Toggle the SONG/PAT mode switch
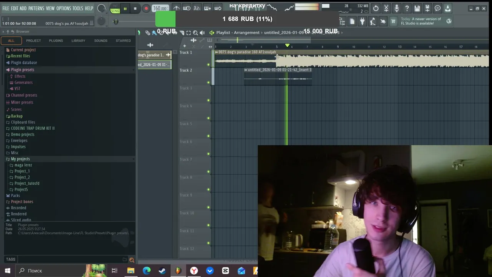 pos(115,8)
